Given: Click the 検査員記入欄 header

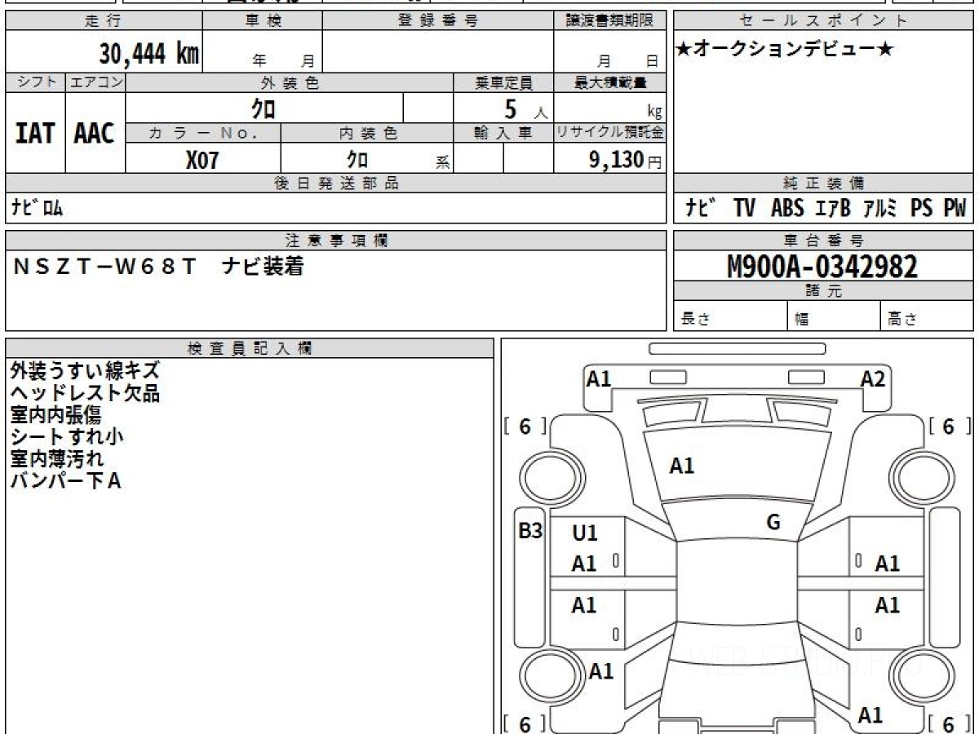Looking at the screenshot, I should pos(250,347).
